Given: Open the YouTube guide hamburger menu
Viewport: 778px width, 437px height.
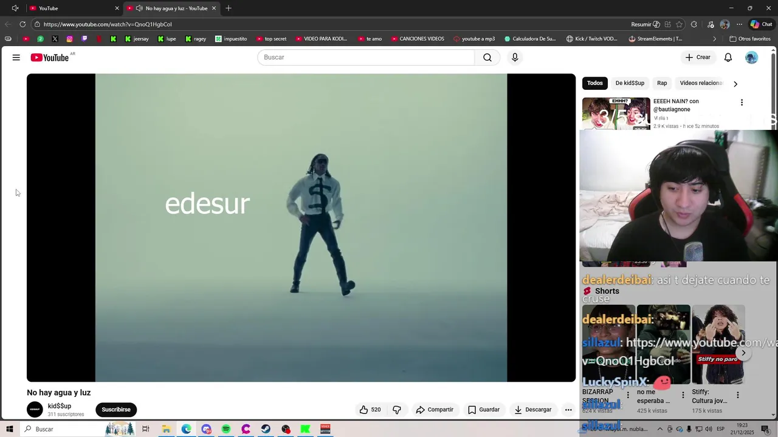Looking at the screenshot, I should point(16,57).
